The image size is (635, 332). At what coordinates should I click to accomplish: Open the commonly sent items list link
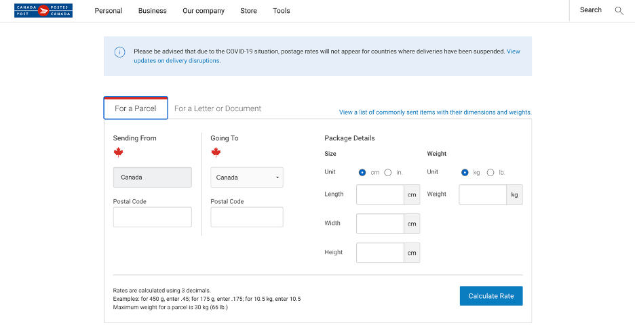pyautogui.click(x=435, y=112)
